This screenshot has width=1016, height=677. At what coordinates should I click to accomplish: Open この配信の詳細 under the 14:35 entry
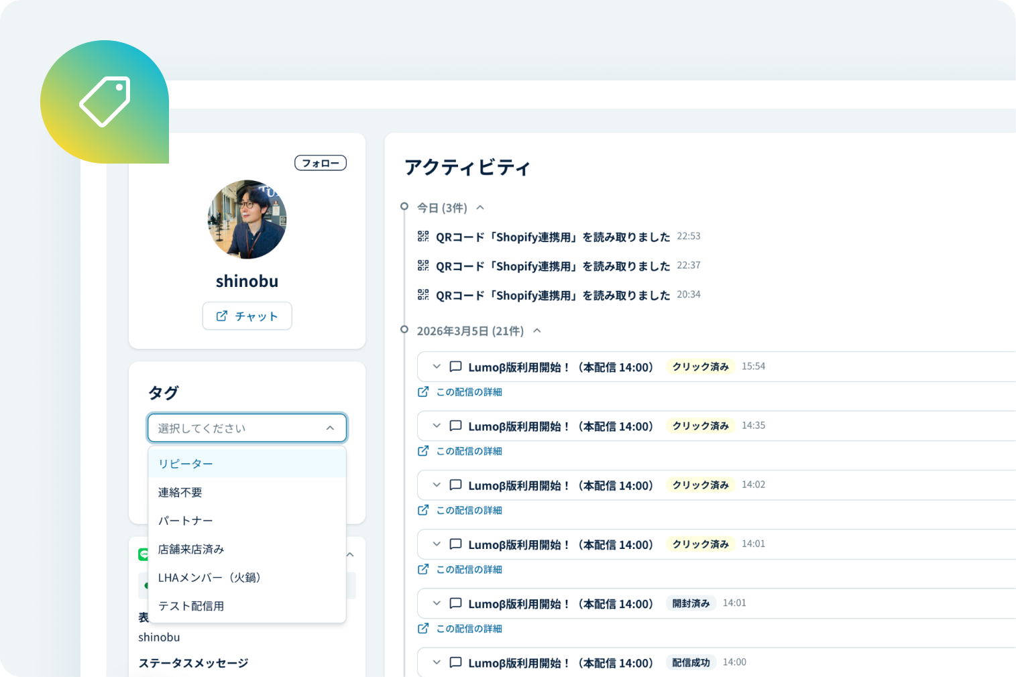click(468, 450)
